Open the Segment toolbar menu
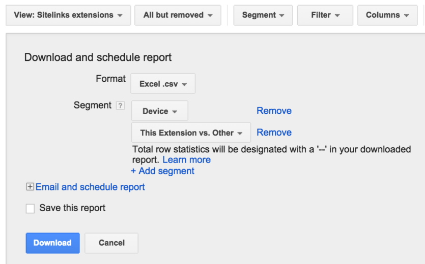The width and height of the screenshot is (425, 264). (x=263, y=15)
